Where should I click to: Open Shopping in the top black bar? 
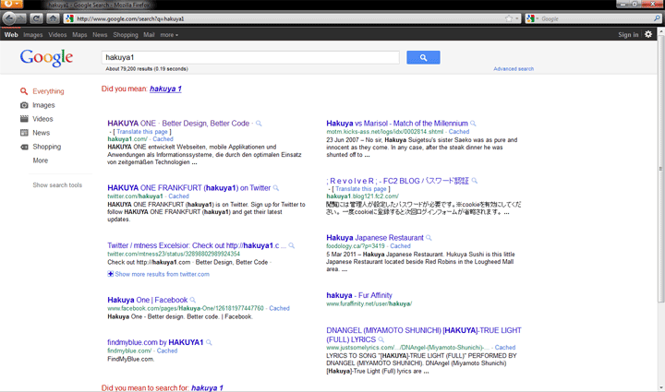click(x=126, y=35)
